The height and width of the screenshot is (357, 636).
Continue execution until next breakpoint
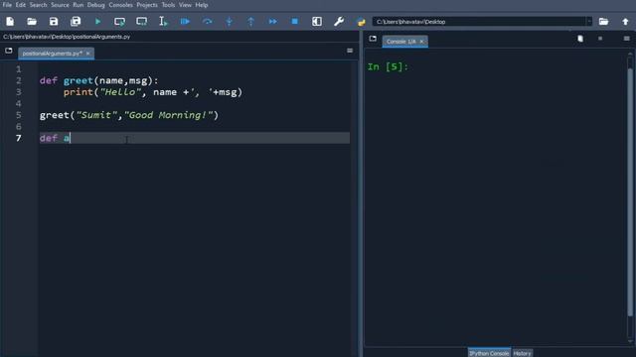273,22
